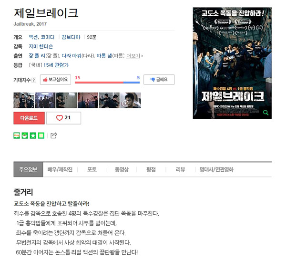Open director 지미 헨더슨 link
This screenshot has width=286, height=261.
[41, 46]
